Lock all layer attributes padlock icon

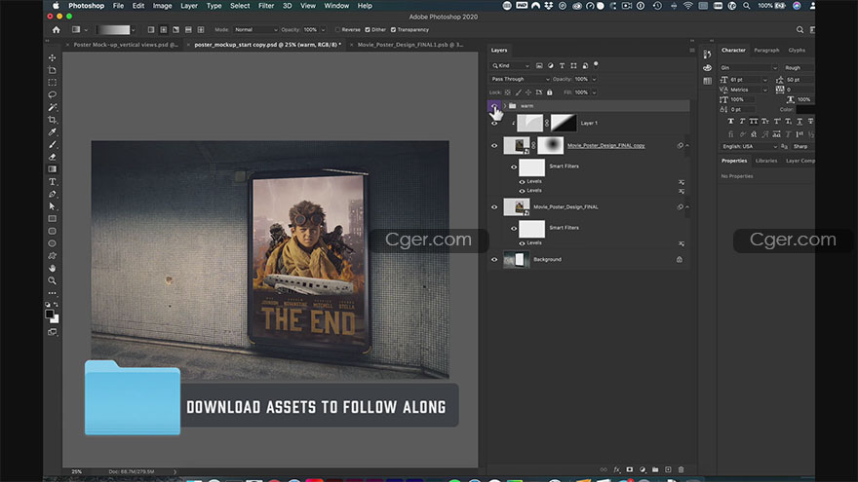tap(549, 93)
